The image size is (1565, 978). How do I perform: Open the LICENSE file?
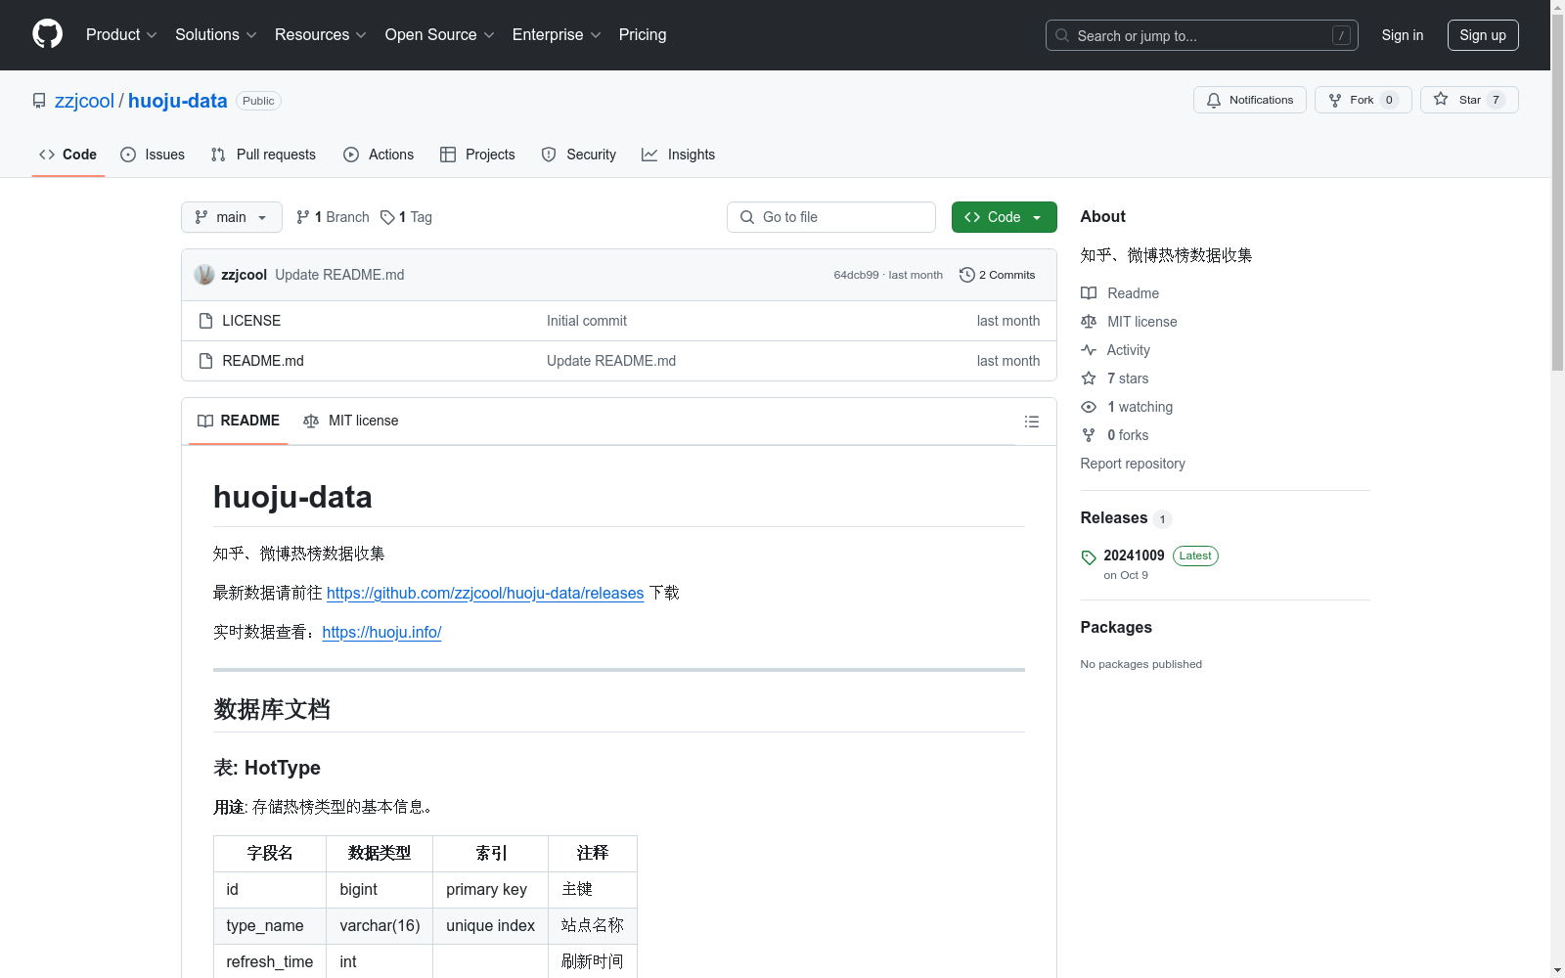(251, 321)
